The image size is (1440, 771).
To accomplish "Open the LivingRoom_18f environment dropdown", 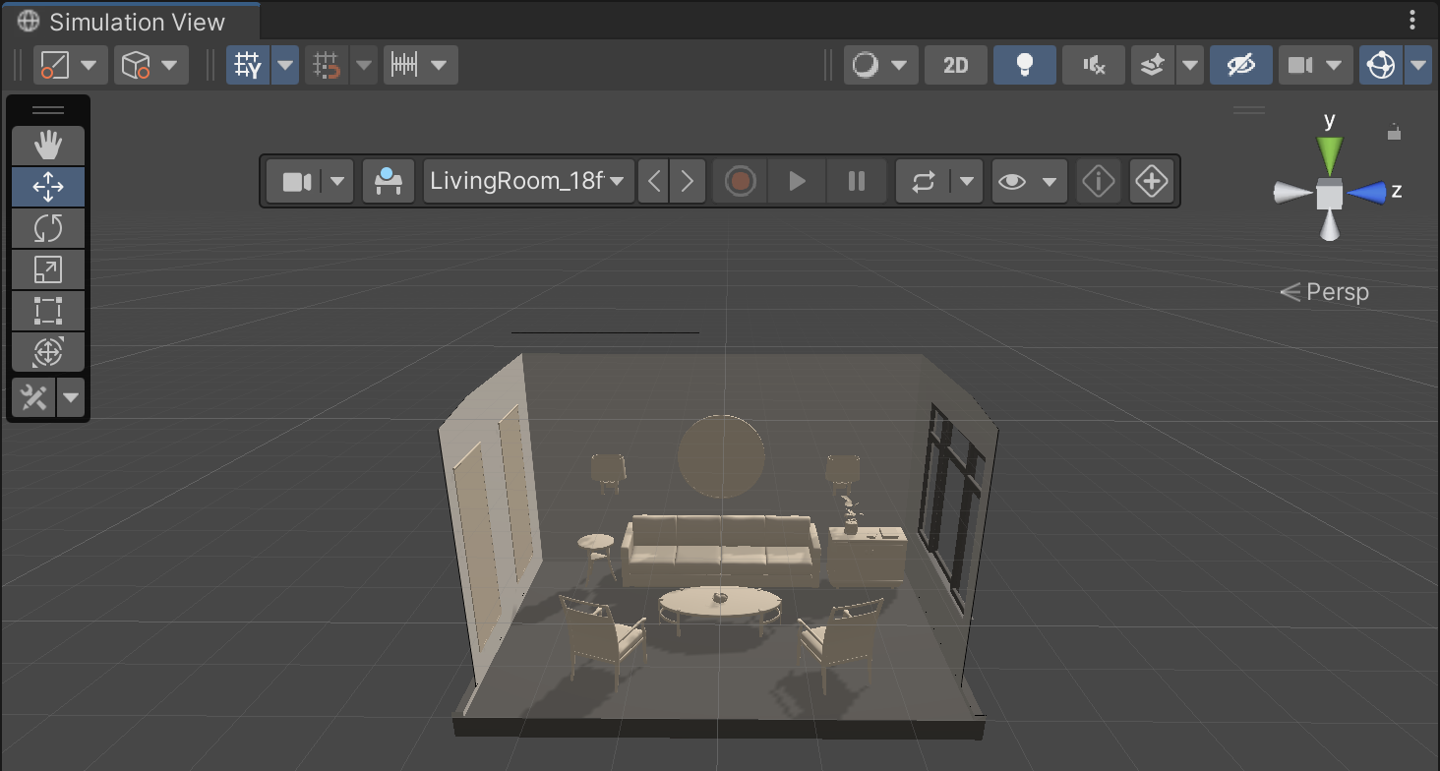I will pos(528,181).
